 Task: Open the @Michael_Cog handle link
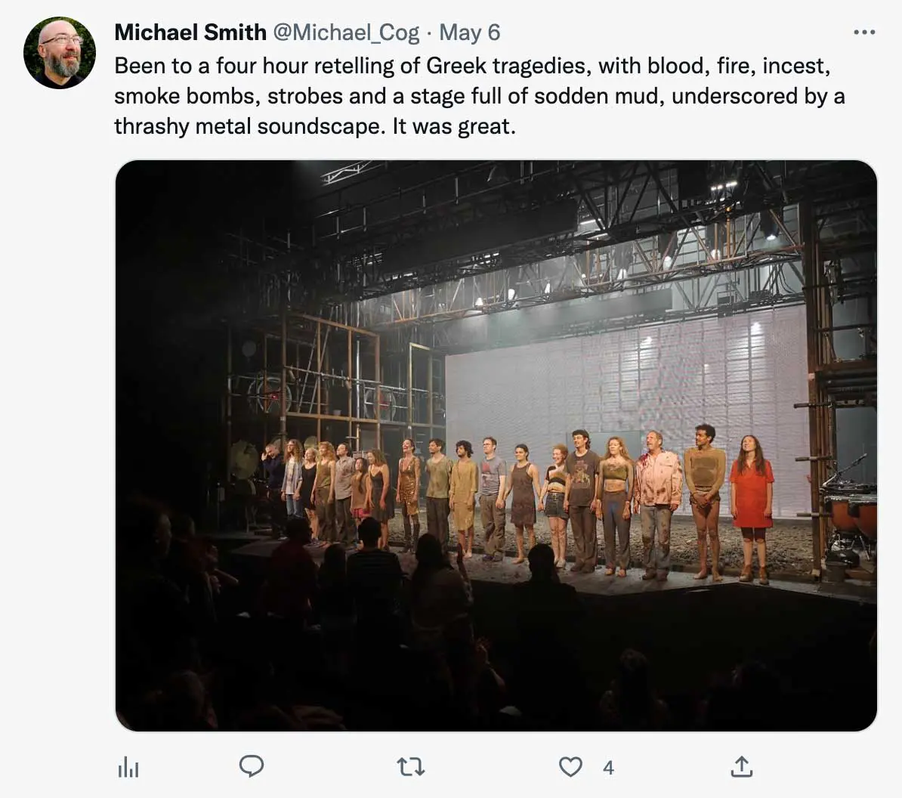point(346,32)
